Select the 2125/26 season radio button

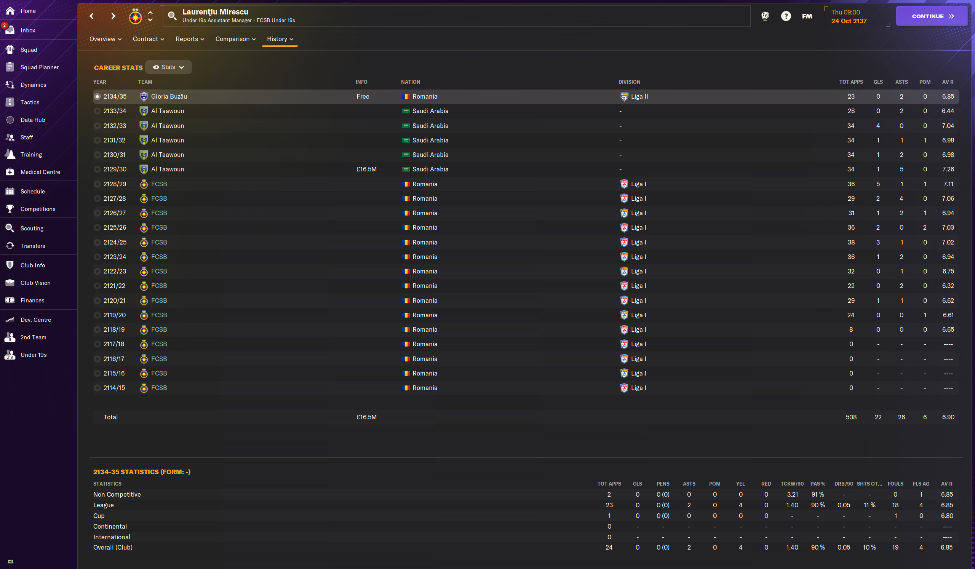tap(97, 227)
